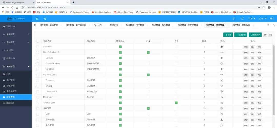277x128 pixels.
Task: Open Rpc日志 sidebar item
Action: (x=16, y=50)
